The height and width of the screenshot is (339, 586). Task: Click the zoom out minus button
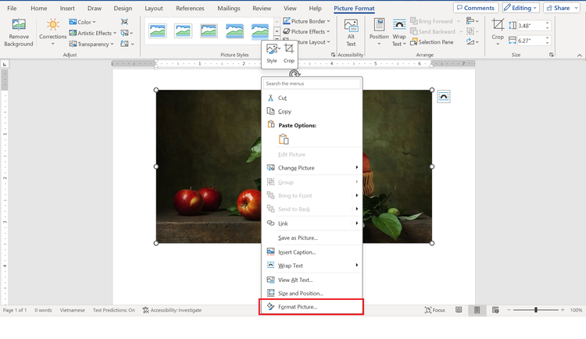509,310
